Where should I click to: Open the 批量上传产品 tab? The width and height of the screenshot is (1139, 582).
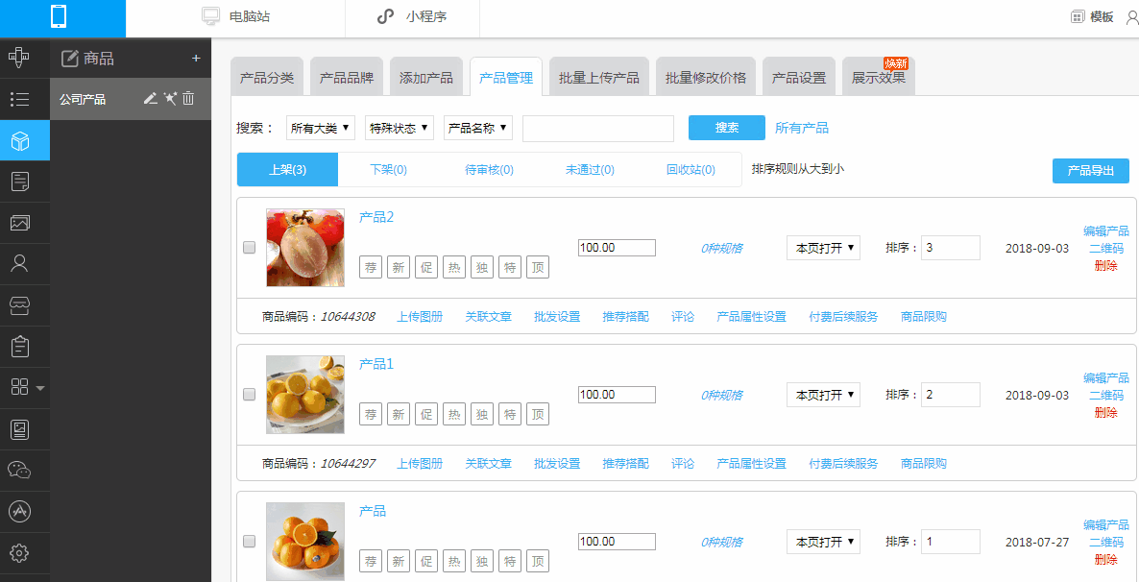[599, 78]
